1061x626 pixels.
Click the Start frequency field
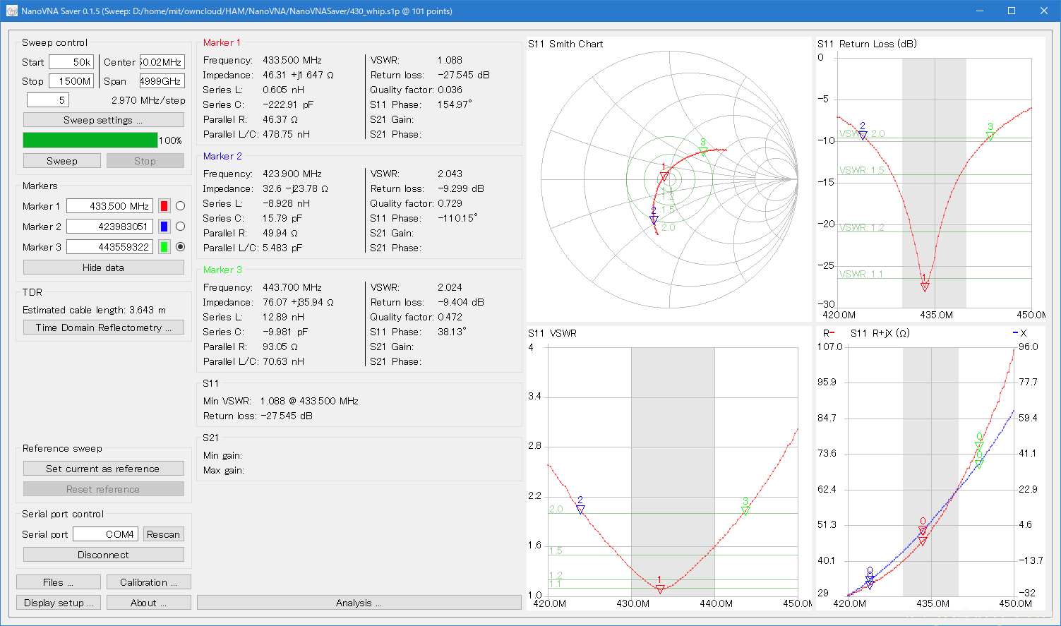71,62
